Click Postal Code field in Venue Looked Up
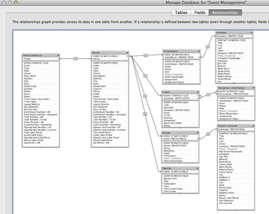Screen dimensions: 269x214 coord(30,86)
